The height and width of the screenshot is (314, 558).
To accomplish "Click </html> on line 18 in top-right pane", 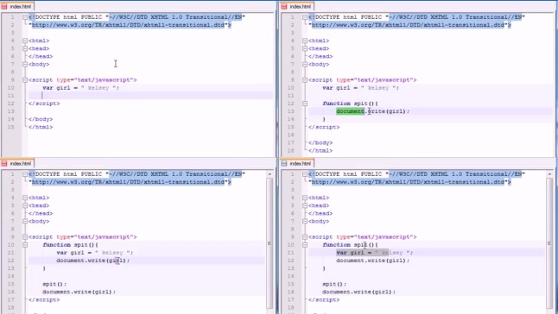I will tap(320, 151).
